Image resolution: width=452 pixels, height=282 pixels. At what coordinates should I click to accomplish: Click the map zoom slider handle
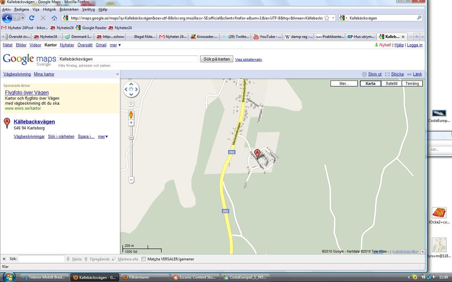coord(131,138)
